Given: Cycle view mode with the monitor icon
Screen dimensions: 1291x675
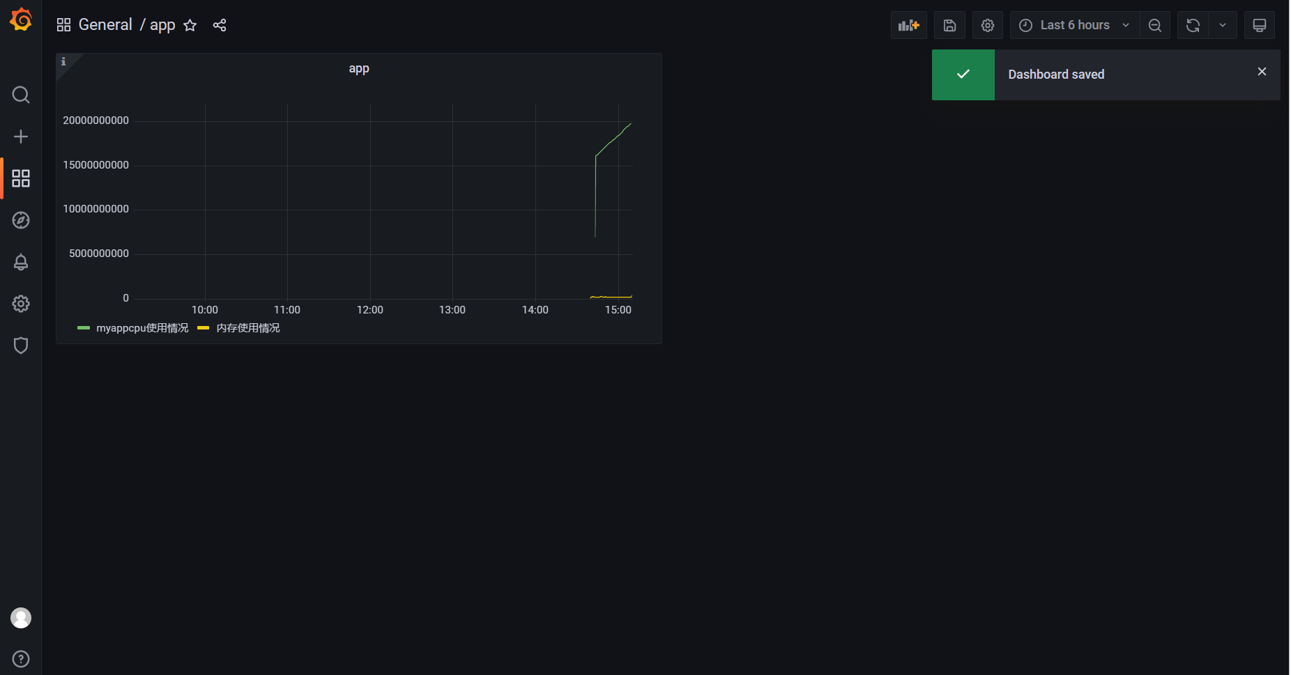Looking at the screenshot, I should [1260, 25].
